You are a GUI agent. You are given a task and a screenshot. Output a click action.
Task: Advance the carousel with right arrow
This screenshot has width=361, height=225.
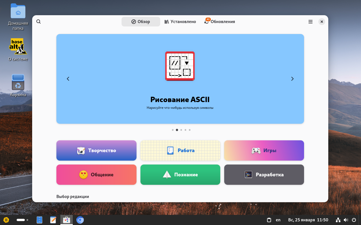pyautogui.click(x=292, y=79)
